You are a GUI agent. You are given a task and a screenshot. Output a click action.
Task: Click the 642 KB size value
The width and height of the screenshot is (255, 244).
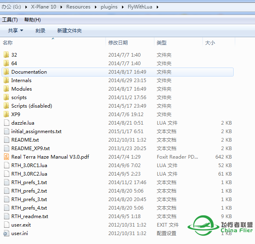tap(223, 157)
